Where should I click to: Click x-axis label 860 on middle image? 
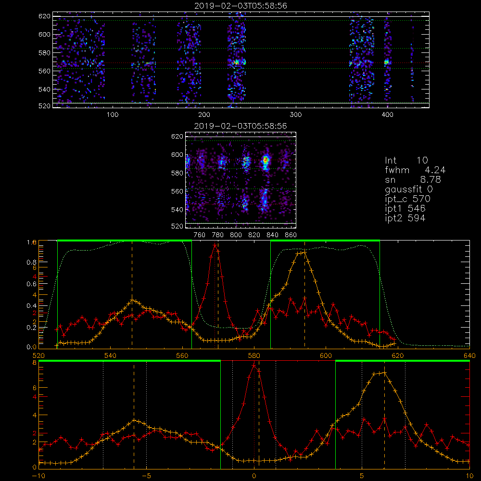pos(291,235)
